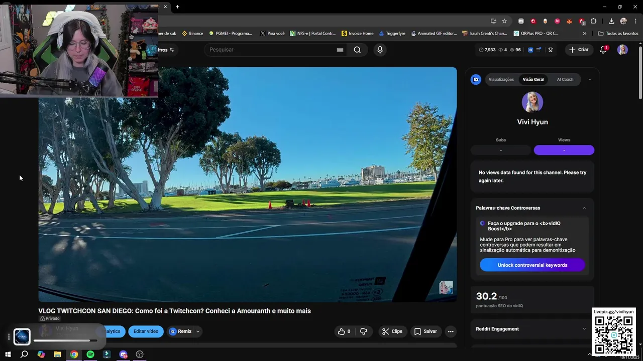Dislike the video with thumbs down
The width and height of the screenshot is (643, 361).
pyautogui.click(x=364, y=331)
